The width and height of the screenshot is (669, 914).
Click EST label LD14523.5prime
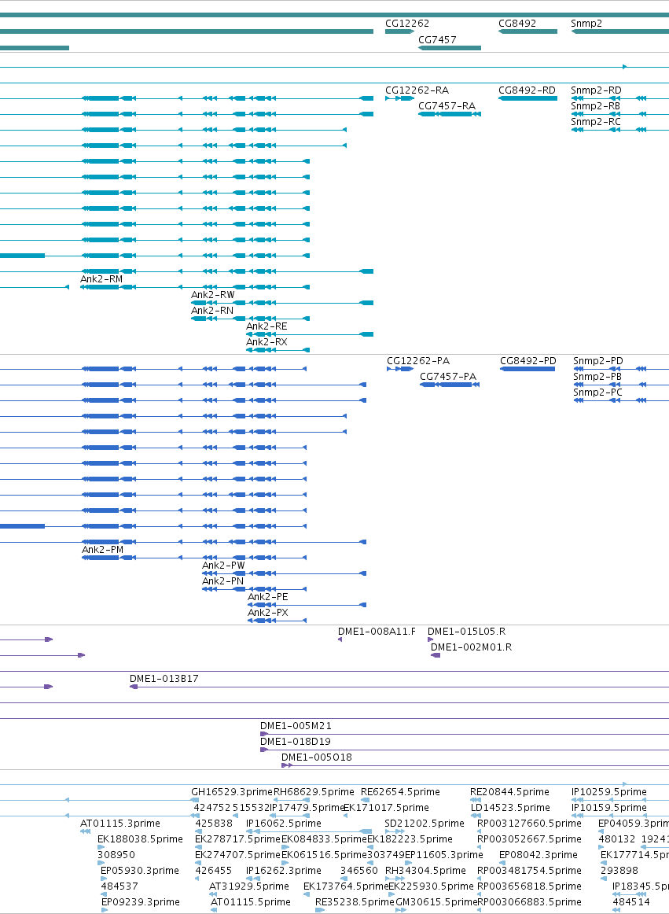tap(510, 807)
